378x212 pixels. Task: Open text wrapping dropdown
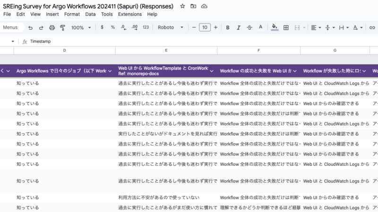point(344,28)
